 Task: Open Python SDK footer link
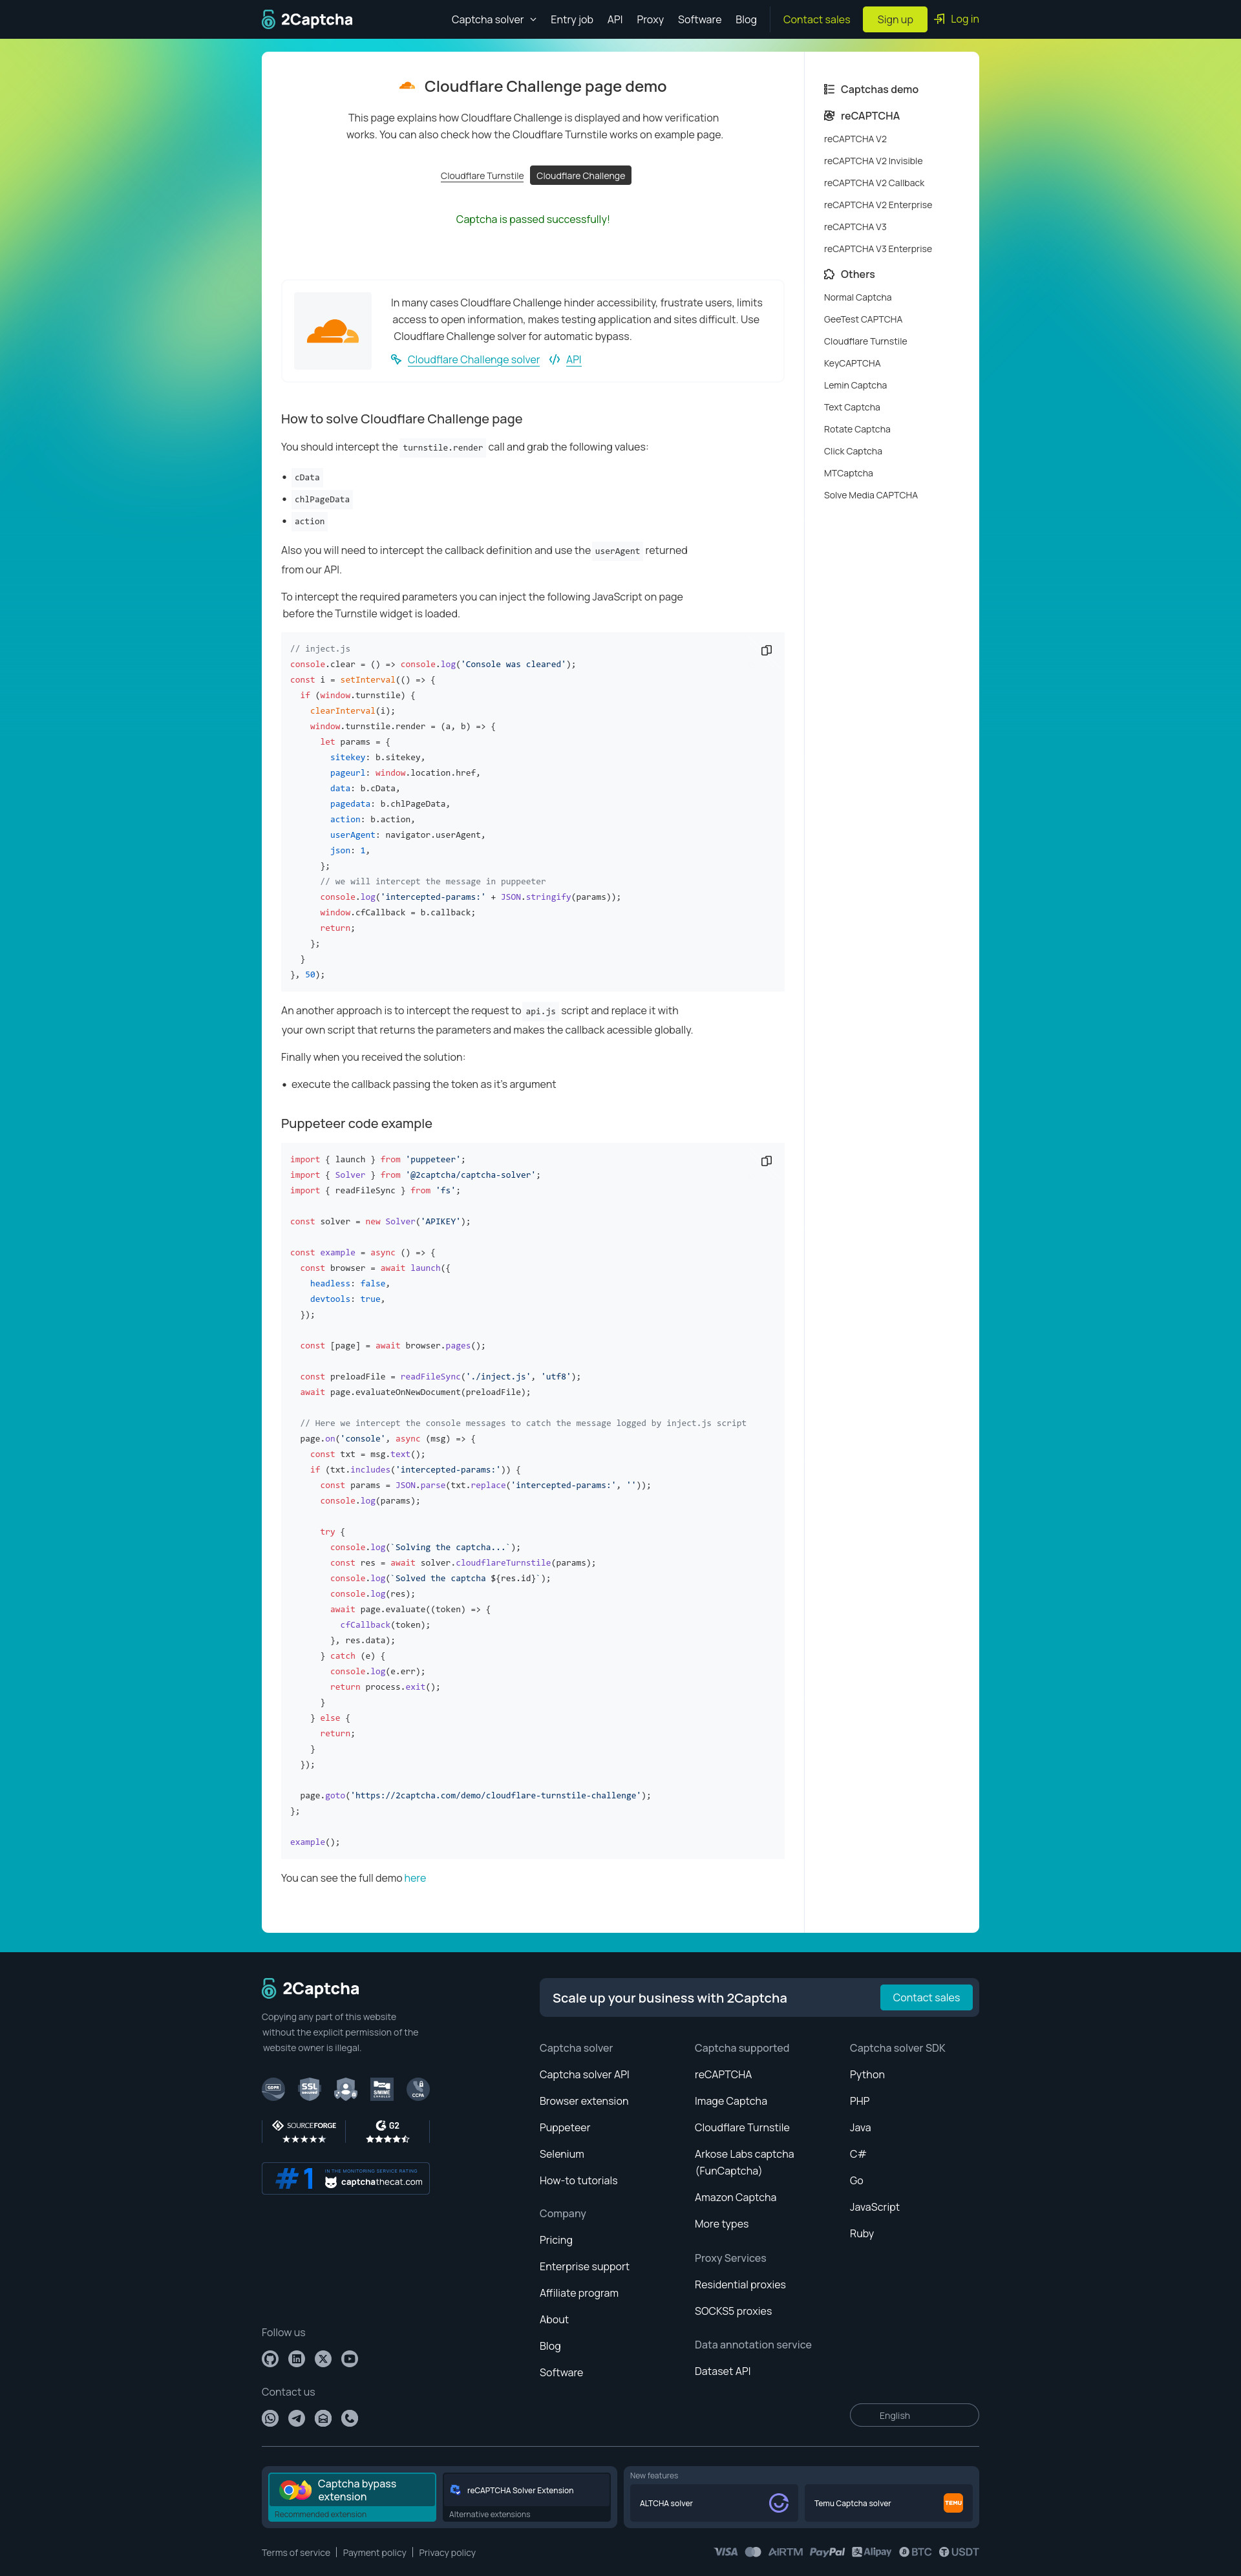[867, 2074]
